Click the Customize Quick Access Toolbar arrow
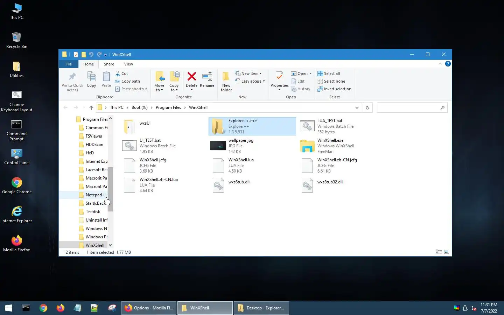 pos(105,55)
